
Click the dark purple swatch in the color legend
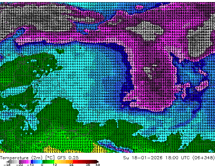coord(20,162)
